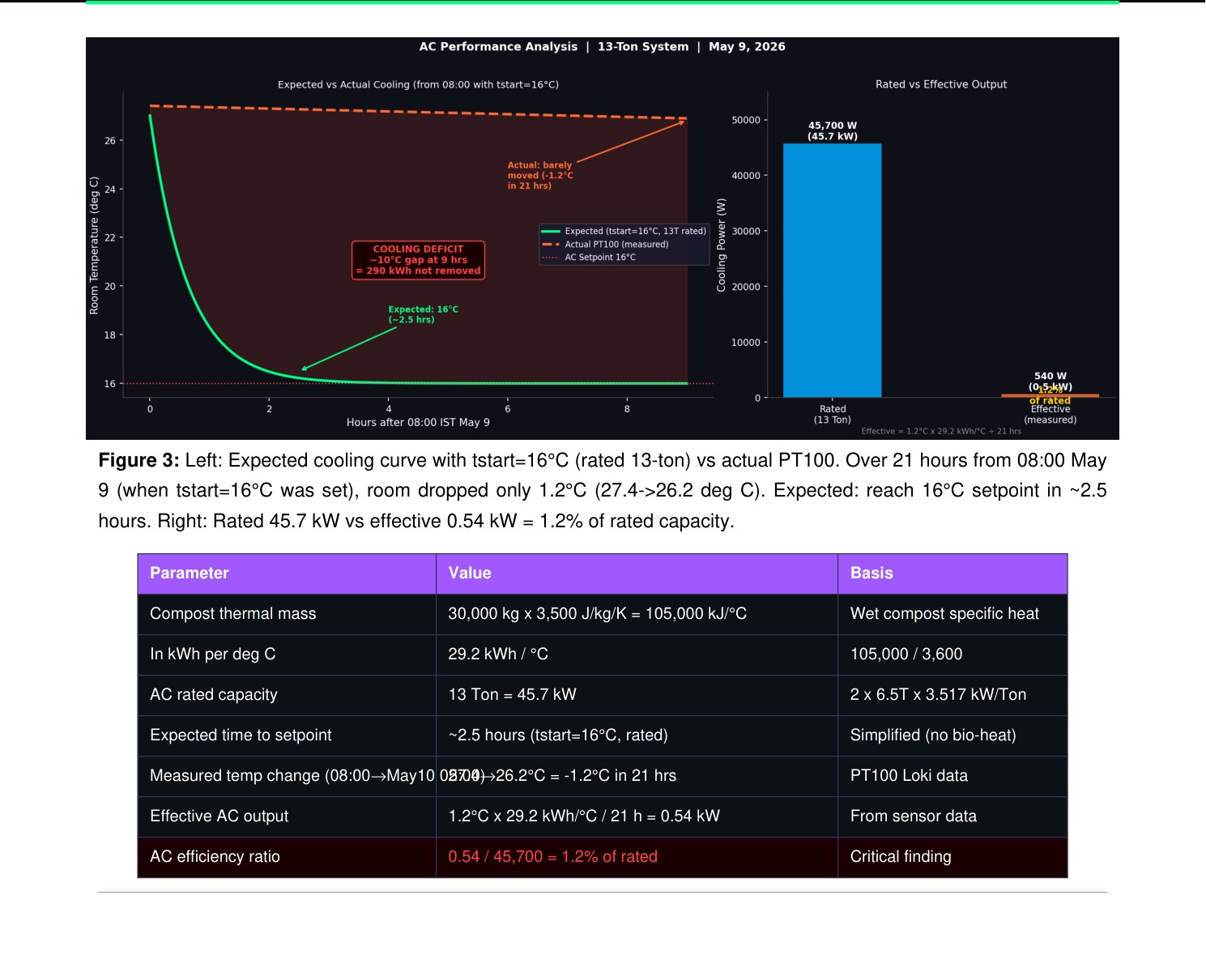Viewport: 1206px width, 955px height.
Task: Click legend entry "Expected (tstart=16°C, 13T rated)"
Action: point(624,231)
